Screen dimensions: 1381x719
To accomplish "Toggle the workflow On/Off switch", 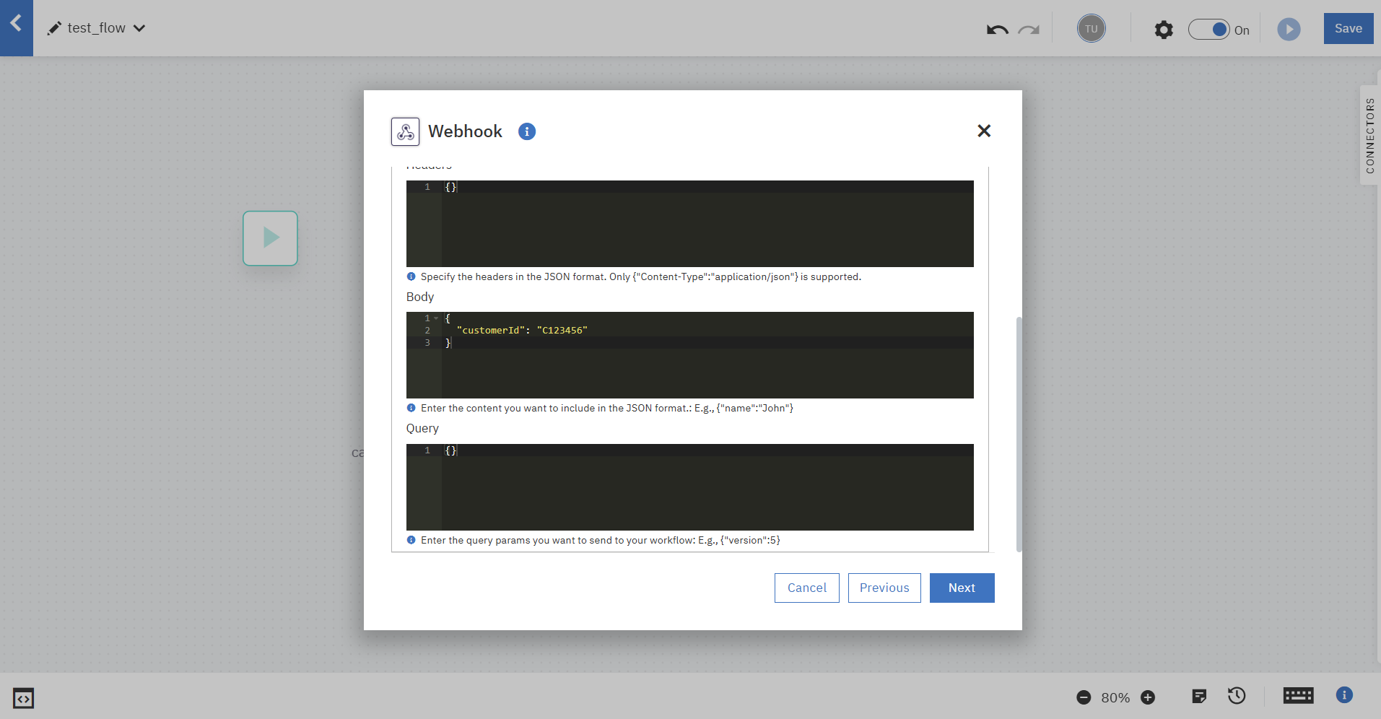I will click(x=1209, y=30).
